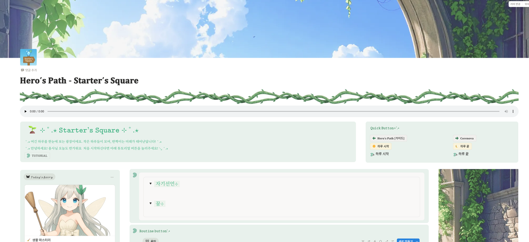
Task: Play the embedded audio track
Action: 26,111
